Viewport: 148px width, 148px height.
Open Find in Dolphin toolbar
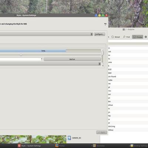tap(127, 37)
